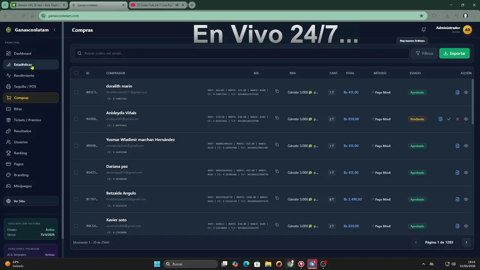View Betzaida Angulo order details eye
Image resolution: width=480 pixels, height=270 pixels.
pos(466,199)
